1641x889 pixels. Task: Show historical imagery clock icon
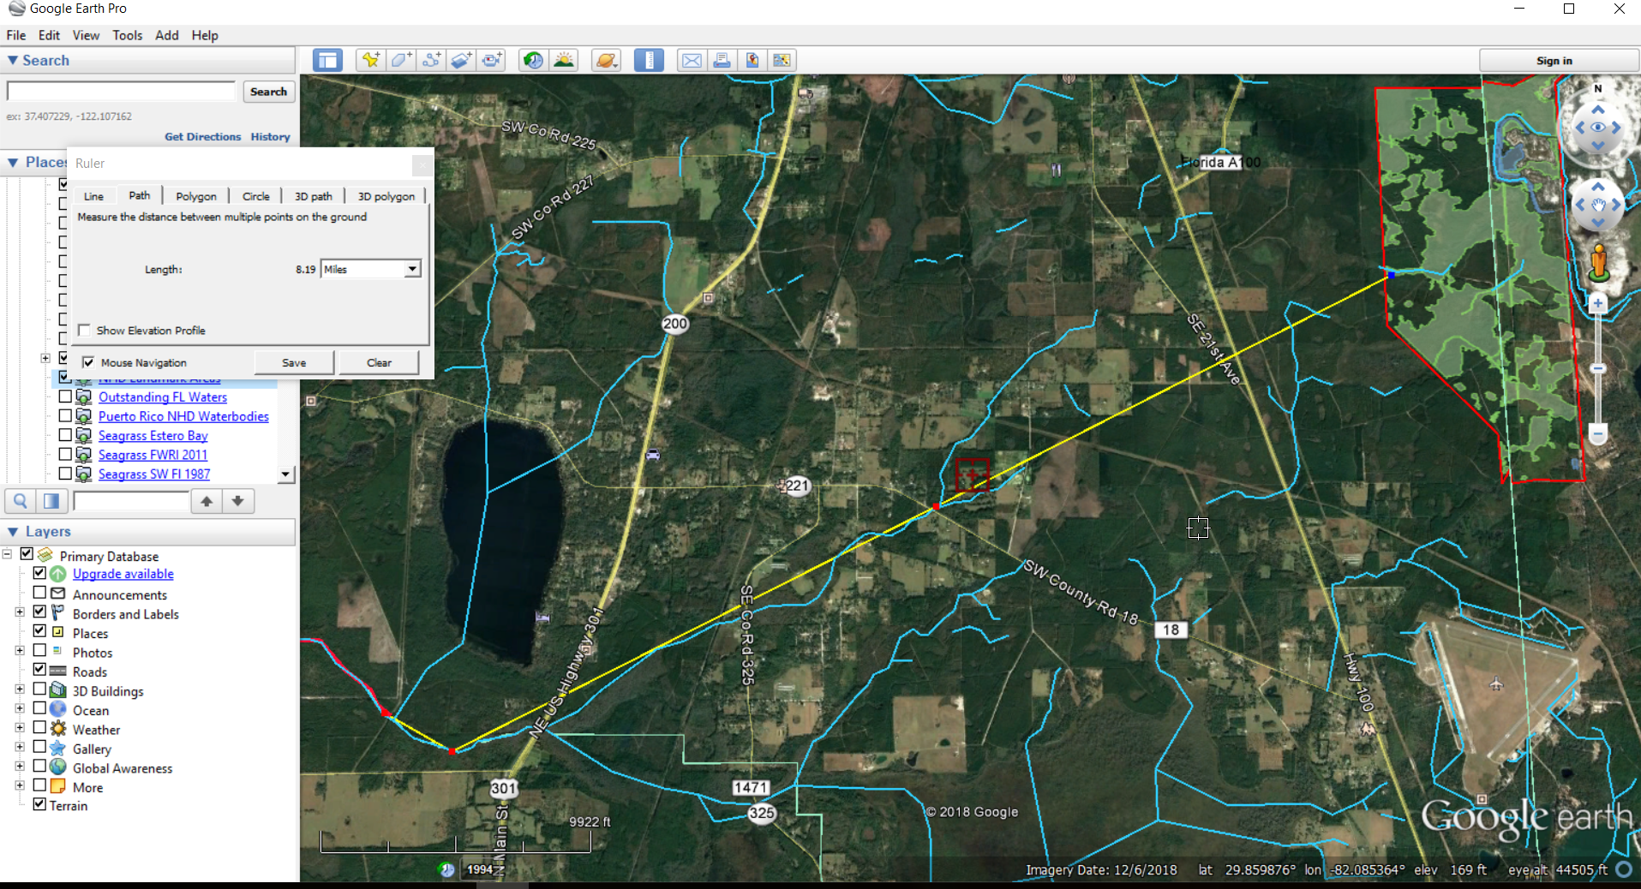(533, 60)
